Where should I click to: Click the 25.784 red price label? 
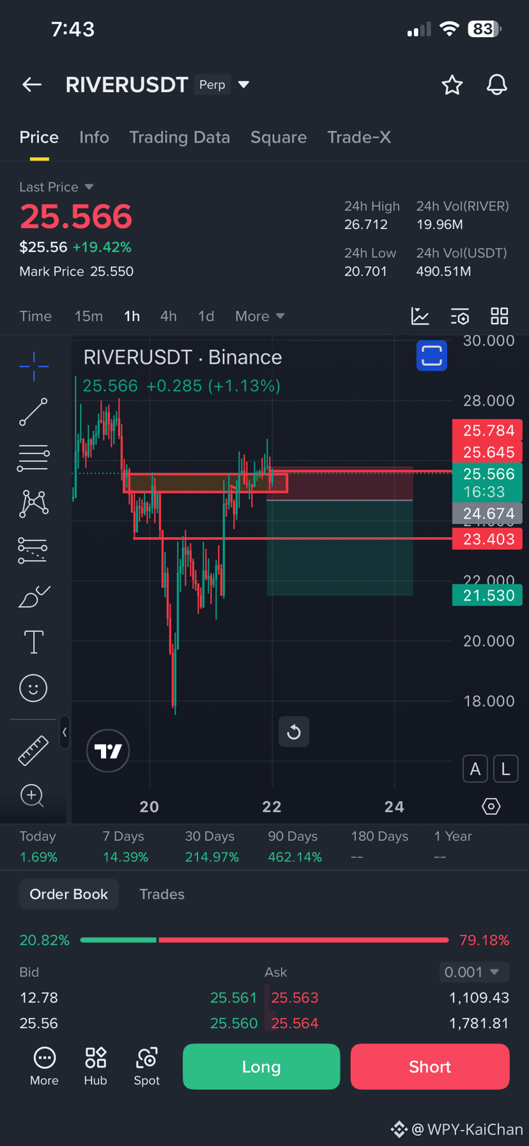[487, 430]
